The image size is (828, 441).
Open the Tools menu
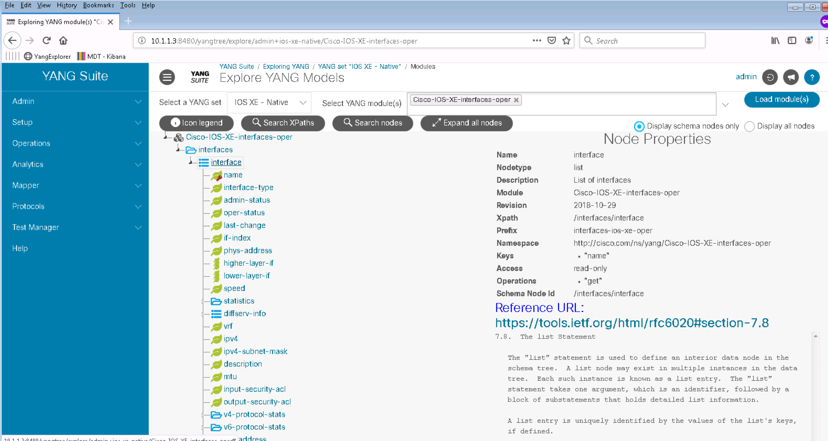[x=128, y=5]
